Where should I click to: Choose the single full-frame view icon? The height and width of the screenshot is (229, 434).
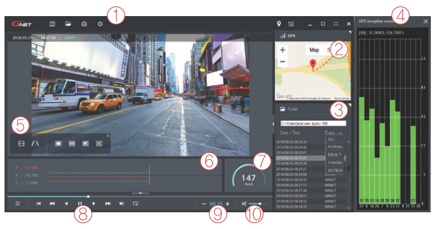(58, 144)
